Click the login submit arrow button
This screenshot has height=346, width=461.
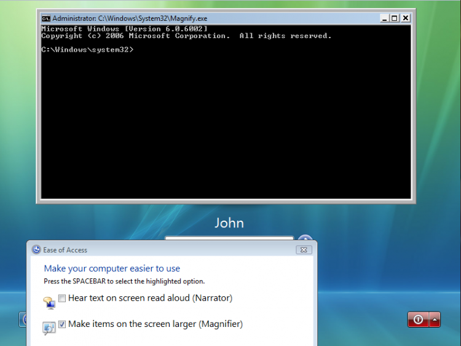tap(305, 237)
